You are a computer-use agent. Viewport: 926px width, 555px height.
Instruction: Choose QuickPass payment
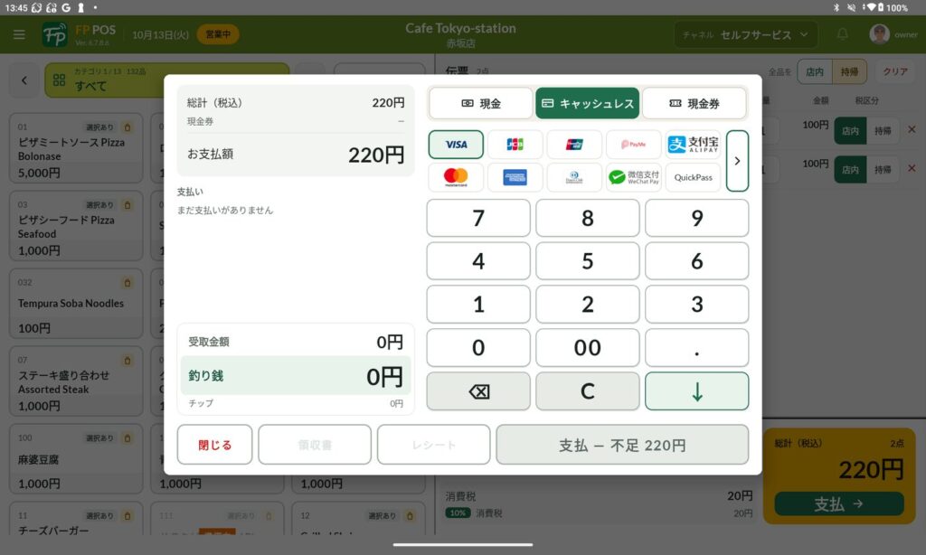(x=694, y=177)
